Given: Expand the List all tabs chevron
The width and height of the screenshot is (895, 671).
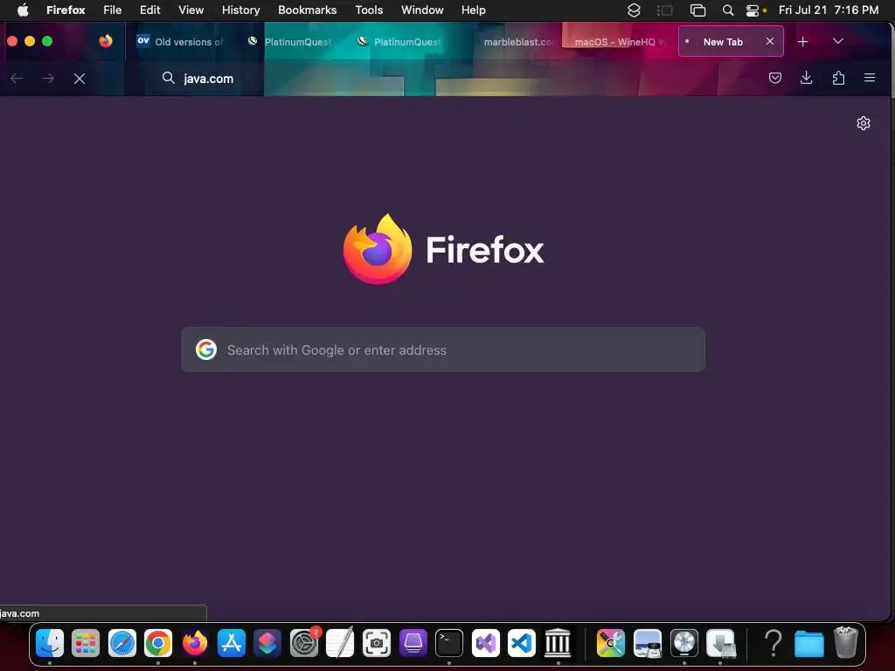Looking at the screenshot, I should [x=838, y=41].
